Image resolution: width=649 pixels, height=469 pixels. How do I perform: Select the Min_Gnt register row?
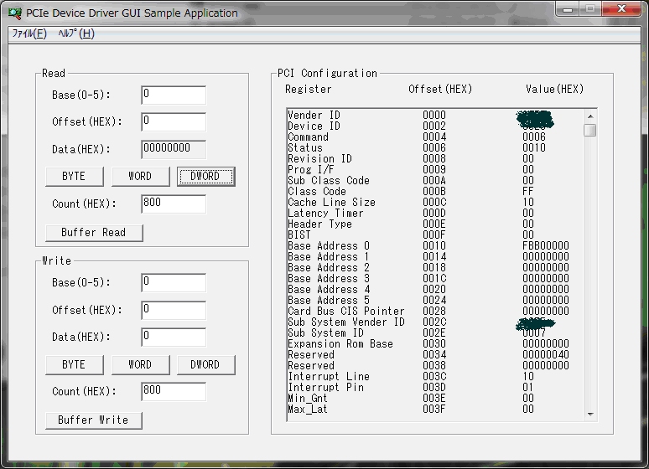point(435,399)
